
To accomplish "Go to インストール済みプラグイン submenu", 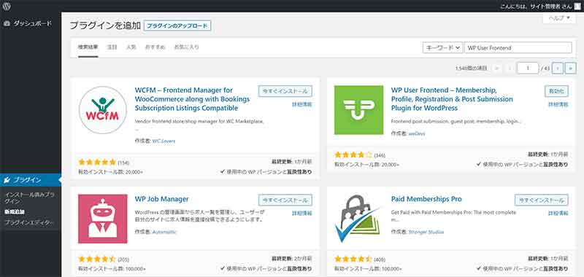I will (x=30, y=198).
